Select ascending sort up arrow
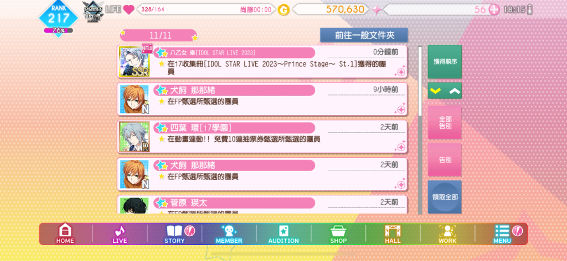The image size is (567, 261). click(x=454, y=91)
